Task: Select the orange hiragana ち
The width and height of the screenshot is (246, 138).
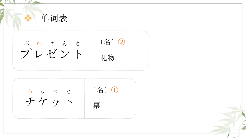Action: (x=30, y=91)
